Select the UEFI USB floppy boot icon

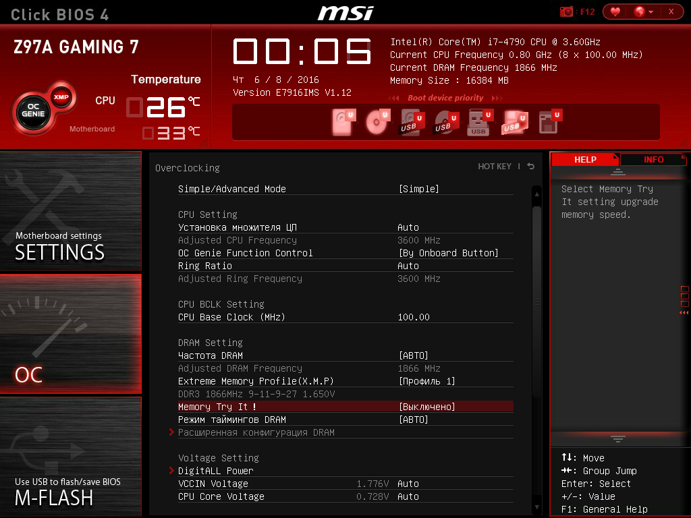coord(514,122)
